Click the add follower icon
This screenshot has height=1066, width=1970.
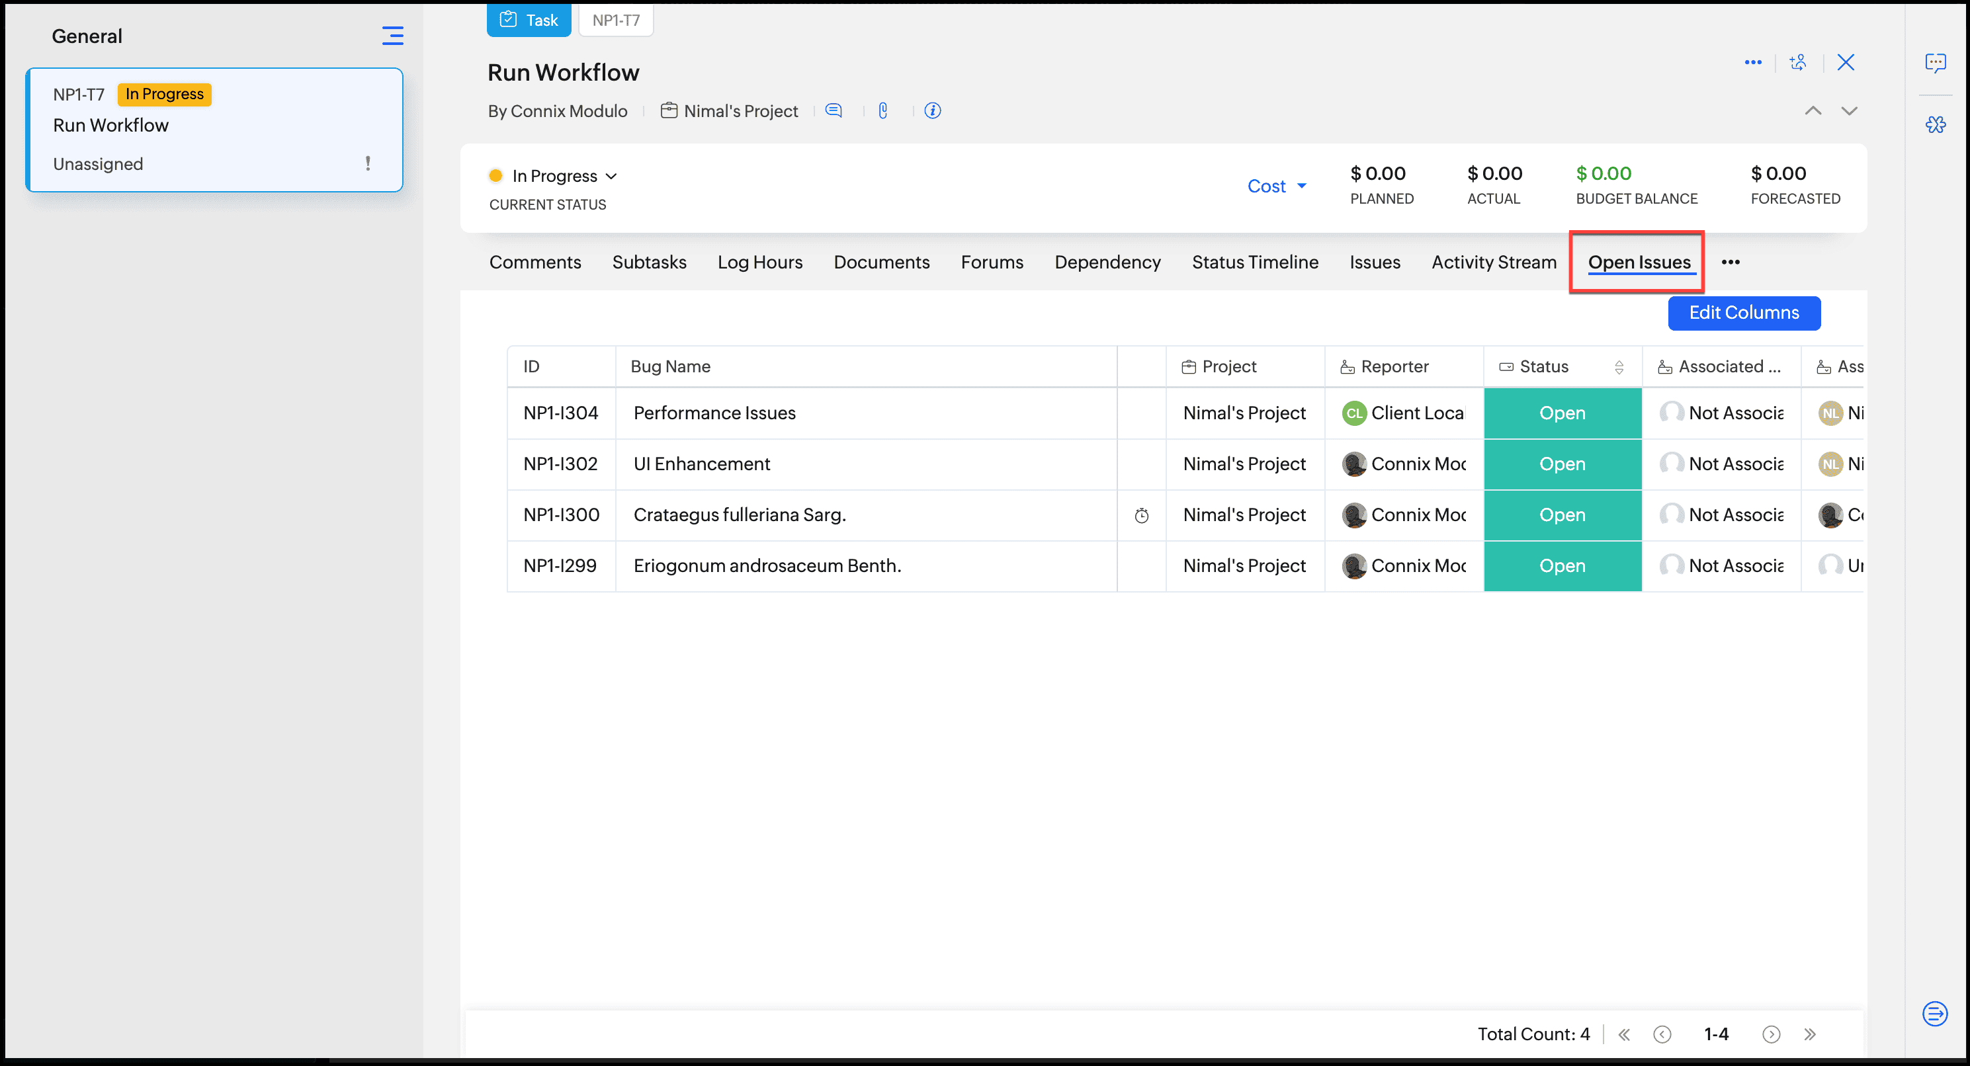[x=1798, y=63]
